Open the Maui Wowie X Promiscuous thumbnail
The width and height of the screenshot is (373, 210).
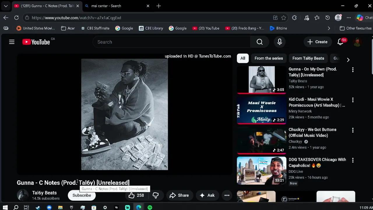point(262,110)
